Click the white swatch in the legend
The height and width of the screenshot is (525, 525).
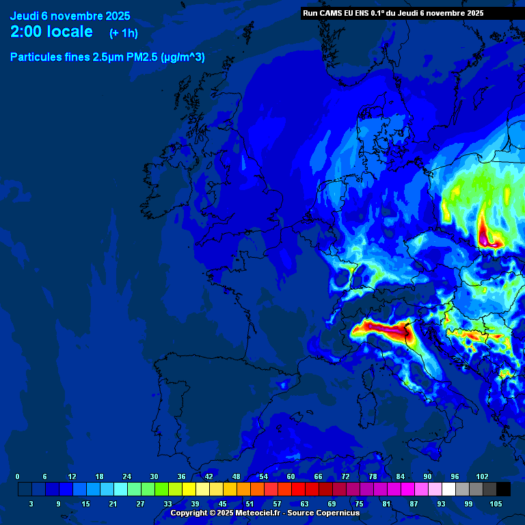point(448,489)
